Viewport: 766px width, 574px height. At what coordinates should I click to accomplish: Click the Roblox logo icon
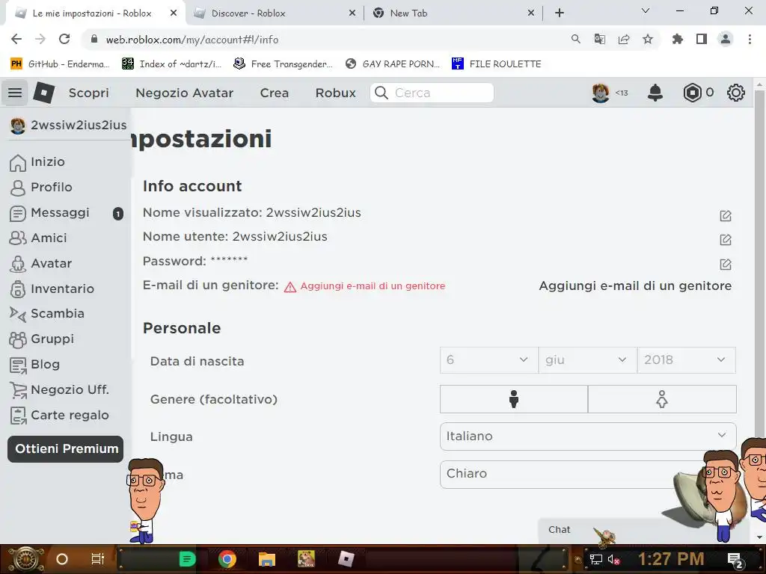point(43,92)
